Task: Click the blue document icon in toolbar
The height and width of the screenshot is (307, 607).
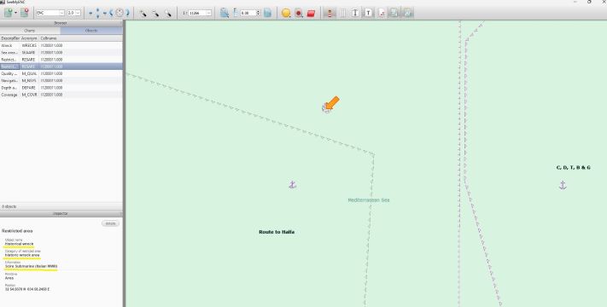Action: [x=267, y=13]
